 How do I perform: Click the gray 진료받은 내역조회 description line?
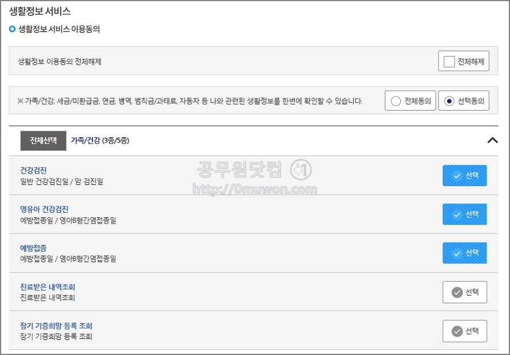coord(47,297)
